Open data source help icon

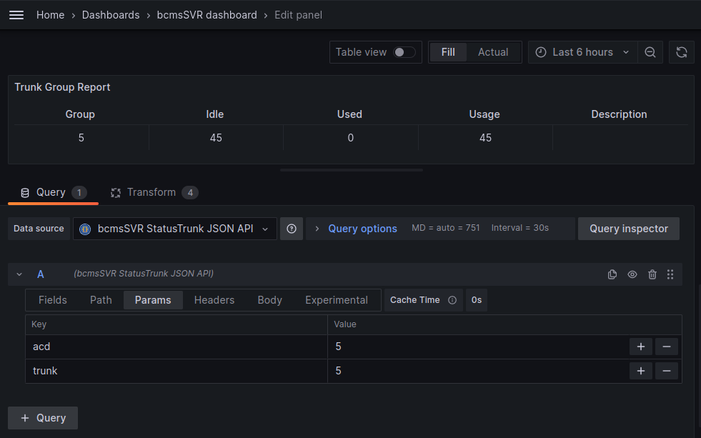click(292, 229)
